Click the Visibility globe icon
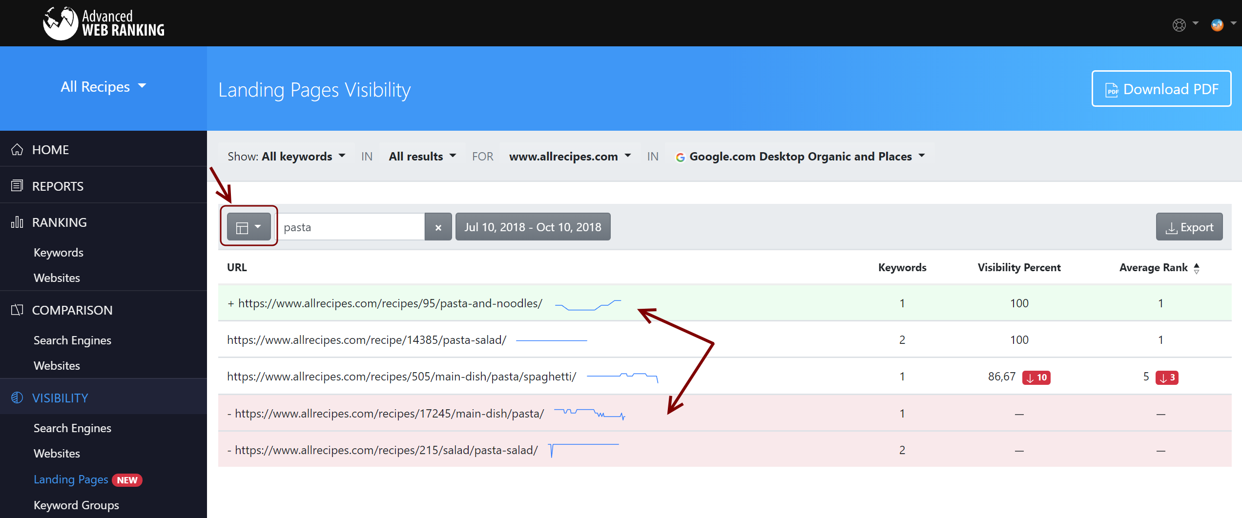The height and width of the screenshot is (518, 1242). point(17,398)
